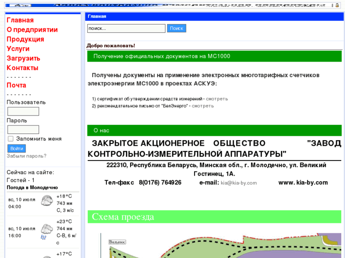
Task: Click the Добро пожаловать! heading
Action: (111, 45)
